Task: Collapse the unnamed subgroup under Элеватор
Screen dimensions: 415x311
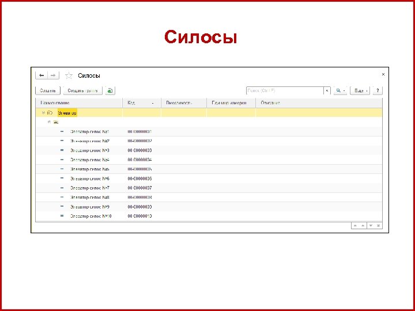Action: [x=49, y=122]
